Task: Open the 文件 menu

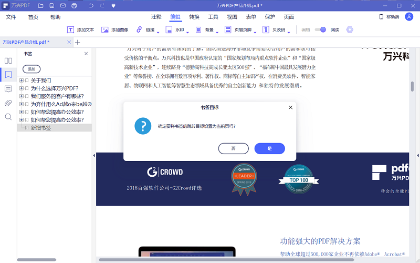Action: click(11, 17)
